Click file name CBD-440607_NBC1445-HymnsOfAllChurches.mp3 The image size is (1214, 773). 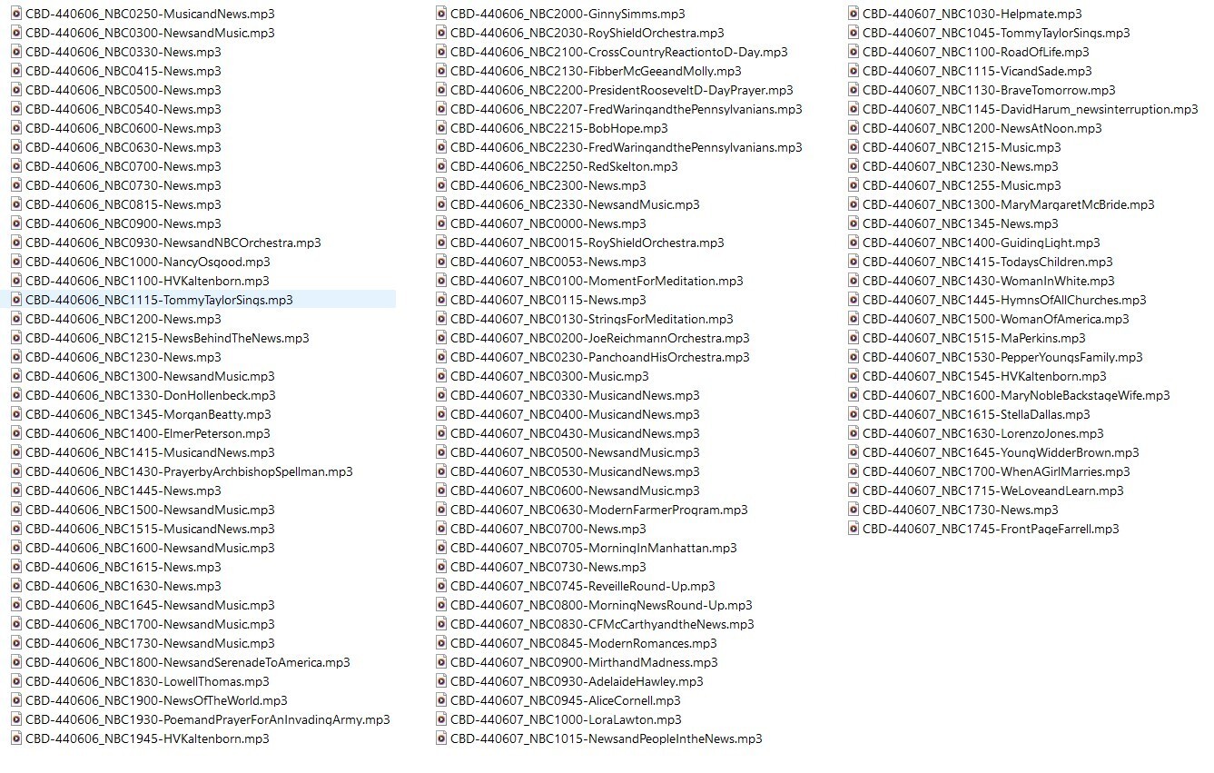point(1004,300)
